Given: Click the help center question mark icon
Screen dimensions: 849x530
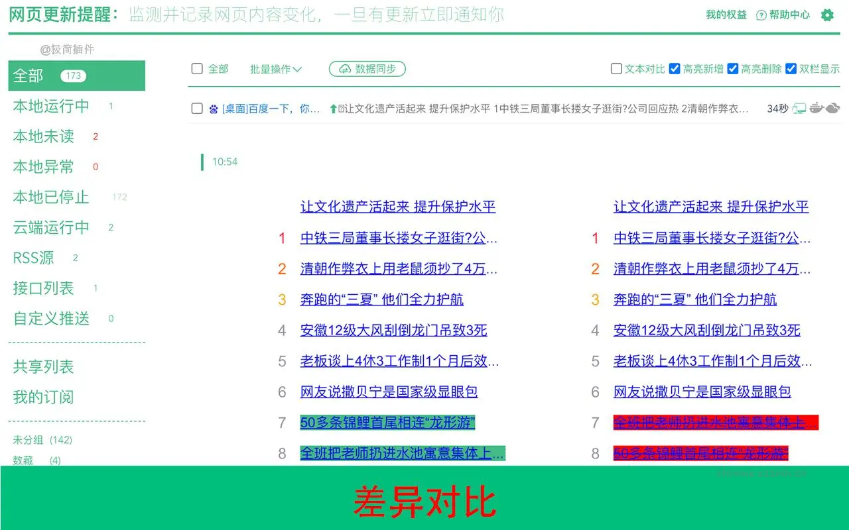Looking at the screenshot, I should point(760,15).
